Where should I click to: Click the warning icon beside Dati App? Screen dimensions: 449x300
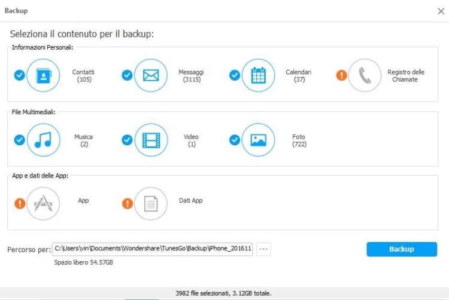click(x=127, y=204)
